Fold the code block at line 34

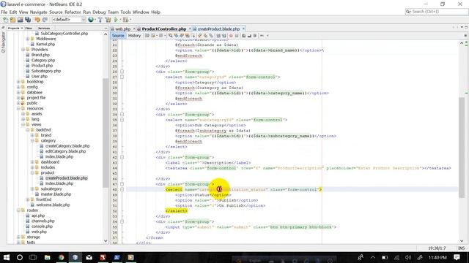tap(122, 115)
